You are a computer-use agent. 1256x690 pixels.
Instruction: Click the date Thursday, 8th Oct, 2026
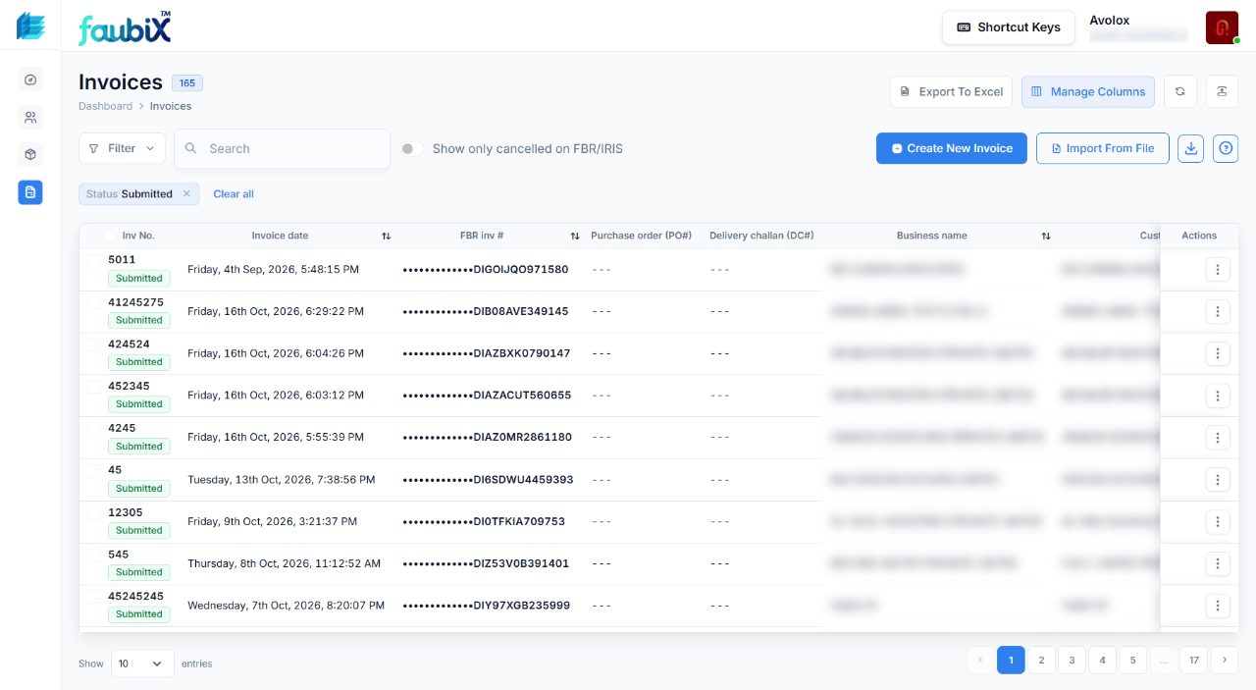285,563
